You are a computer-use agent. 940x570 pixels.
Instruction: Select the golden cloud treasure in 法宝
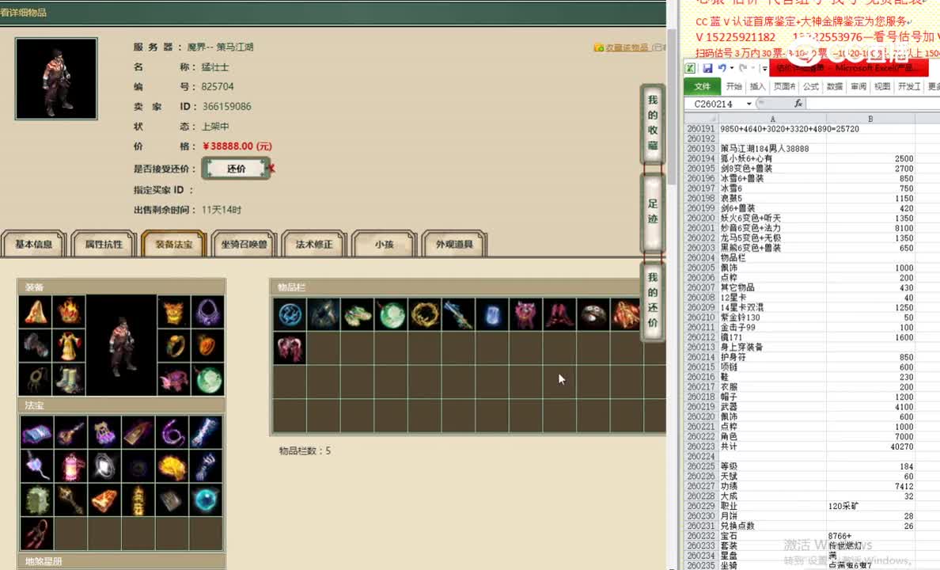click(172, 466)
